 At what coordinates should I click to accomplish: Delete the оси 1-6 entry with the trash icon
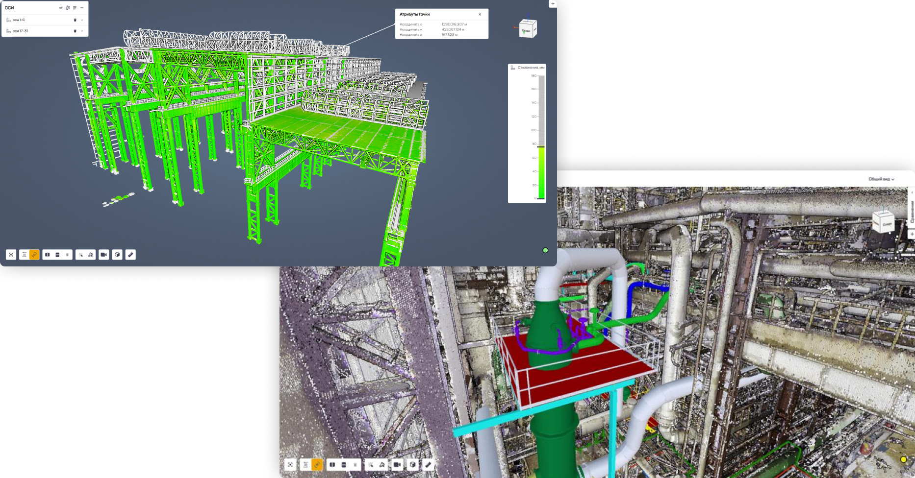tap(75, 20)
